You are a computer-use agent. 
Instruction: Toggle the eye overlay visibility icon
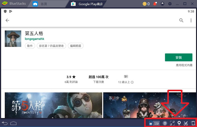pos(165,123)
